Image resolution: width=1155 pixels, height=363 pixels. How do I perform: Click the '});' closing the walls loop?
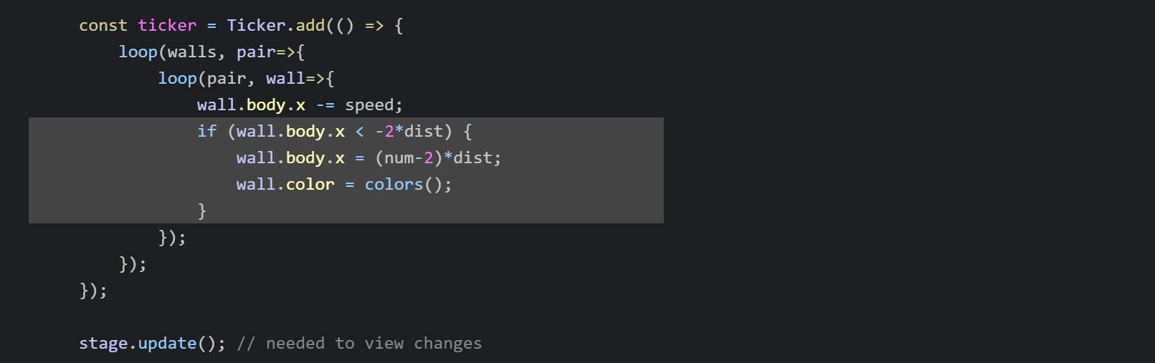coord(133,264)
